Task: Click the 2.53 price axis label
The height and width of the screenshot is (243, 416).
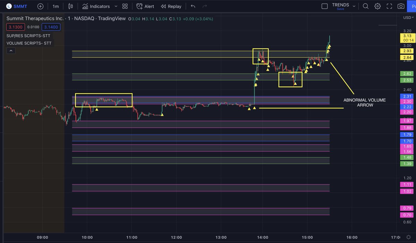Action: point(407,80)
